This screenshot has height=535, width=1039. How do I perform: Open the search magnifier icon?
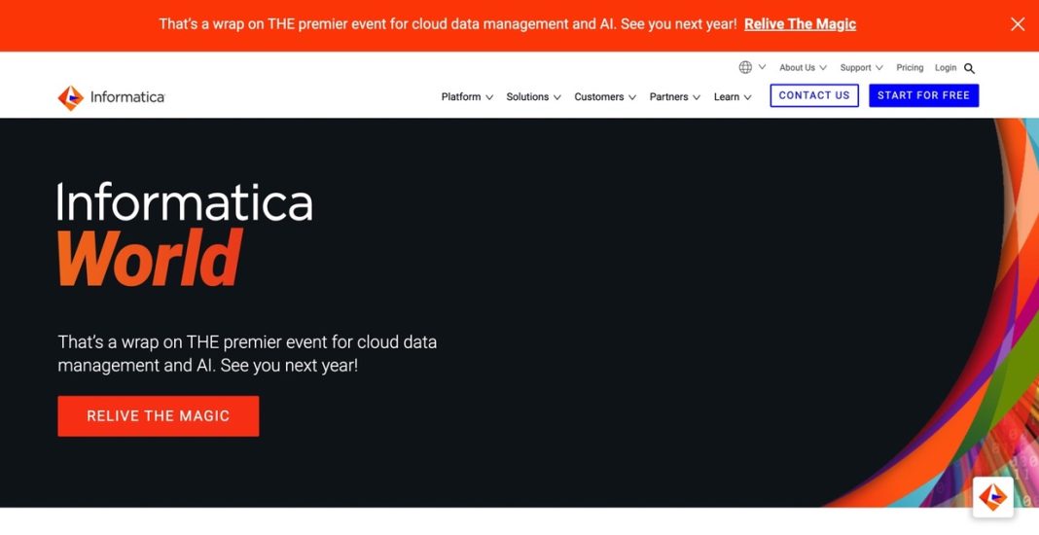[969, 68]
